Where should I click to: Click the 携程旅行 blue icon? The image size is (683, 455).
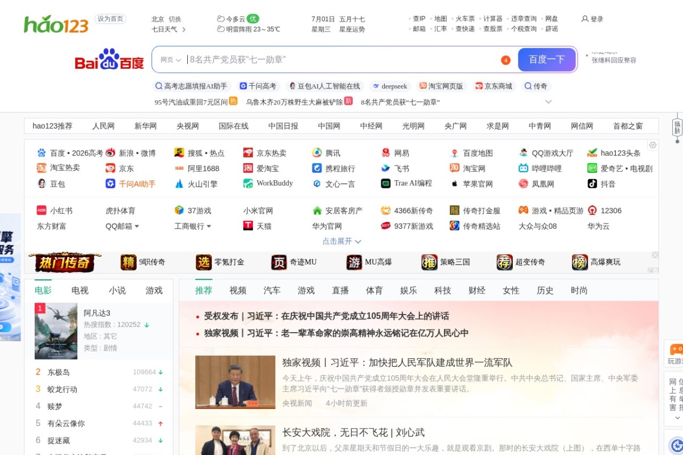(x=317, y=168)
